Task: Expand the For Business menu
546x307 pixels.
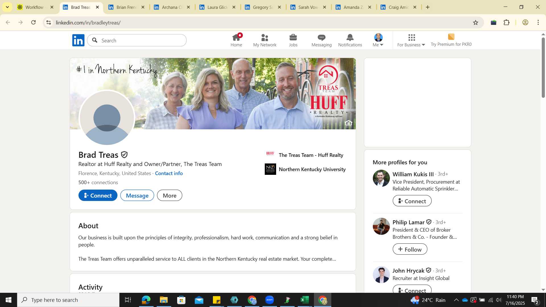Action: pos(411,40)
